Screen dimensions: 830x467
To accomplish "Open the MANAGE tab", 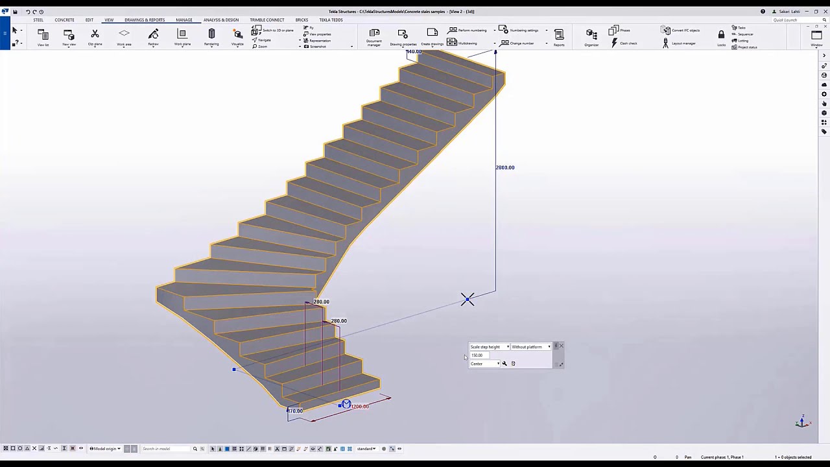I will tap(184, 20).
